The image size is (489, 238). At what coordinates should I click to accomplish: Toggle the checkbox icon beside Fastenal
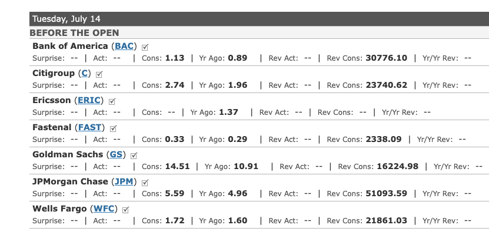[114, 128]
